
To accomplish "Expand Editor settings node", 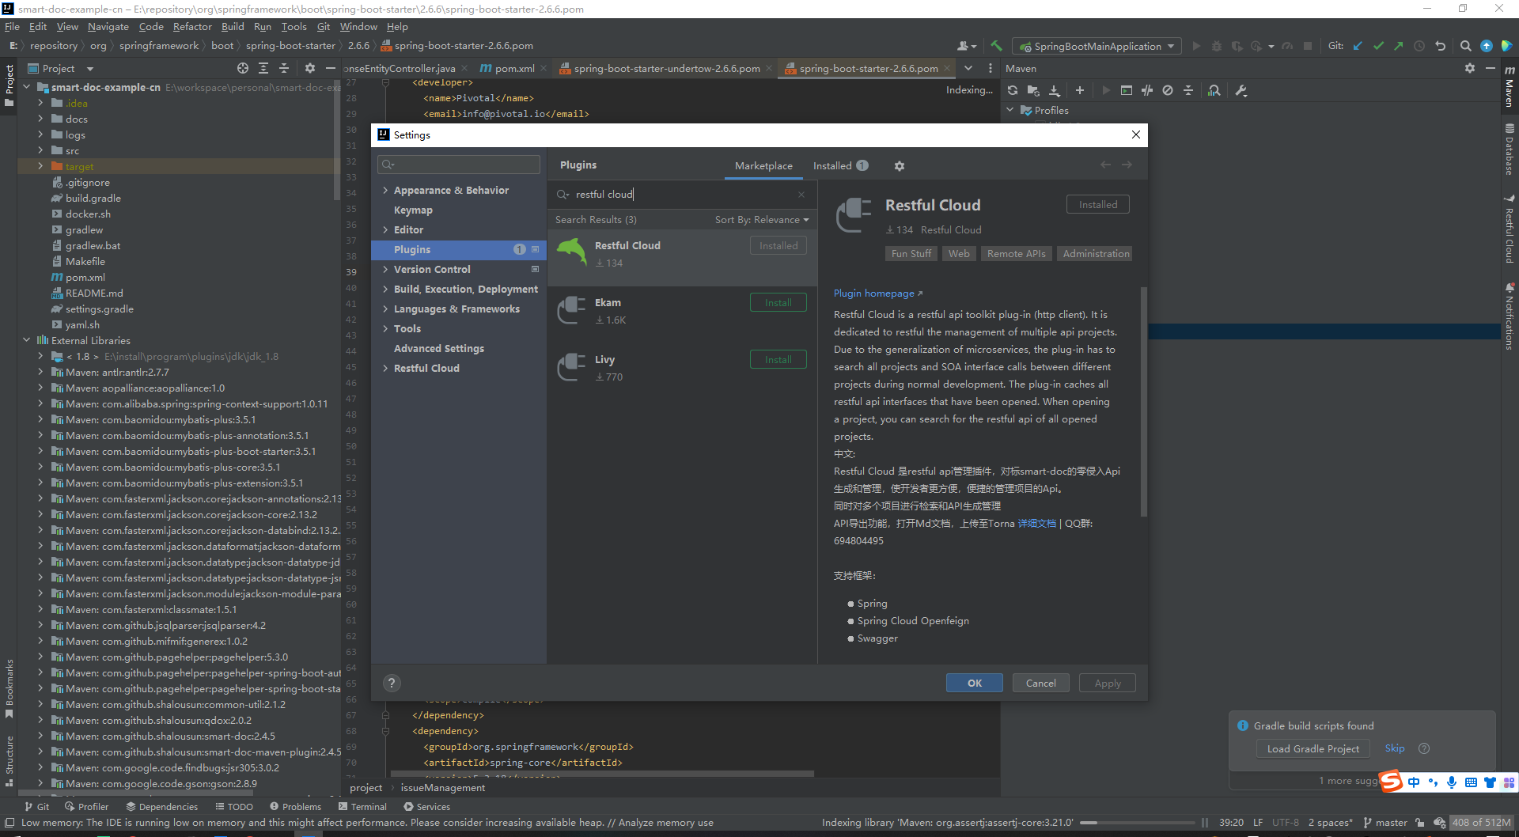I will click(385, 230).
